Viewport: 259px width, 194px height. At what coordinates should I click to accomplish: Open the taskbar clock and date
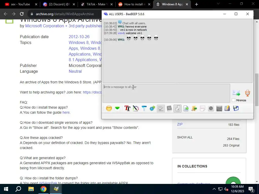pyautogui.click(x=237, y=189)
